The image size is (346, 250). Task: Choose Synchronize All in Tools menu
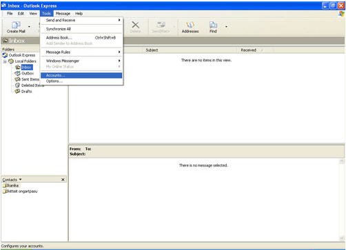[81, 29]
